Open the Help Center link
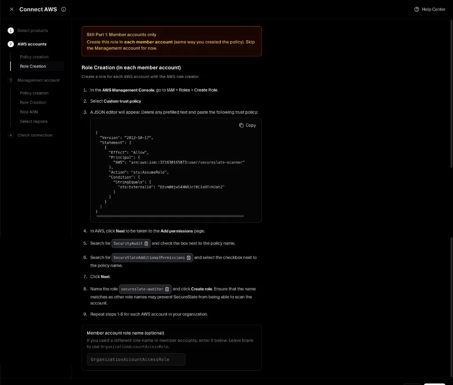 [x=430, y=9]
